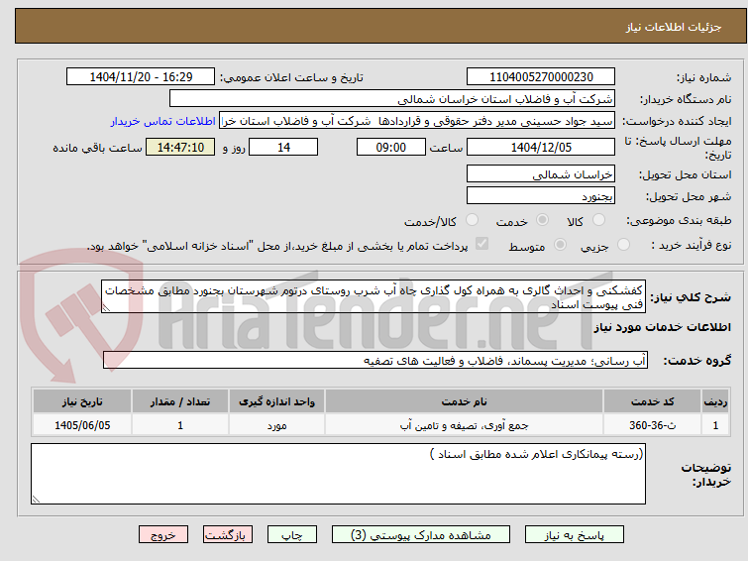
Task: Select the جزیی purchase type radio
Action: 623,245
